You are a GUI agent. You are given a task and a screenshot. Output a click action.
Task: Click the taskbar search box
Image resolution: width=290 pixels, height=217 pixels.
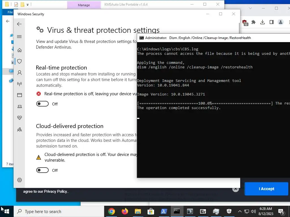(59, 211)
